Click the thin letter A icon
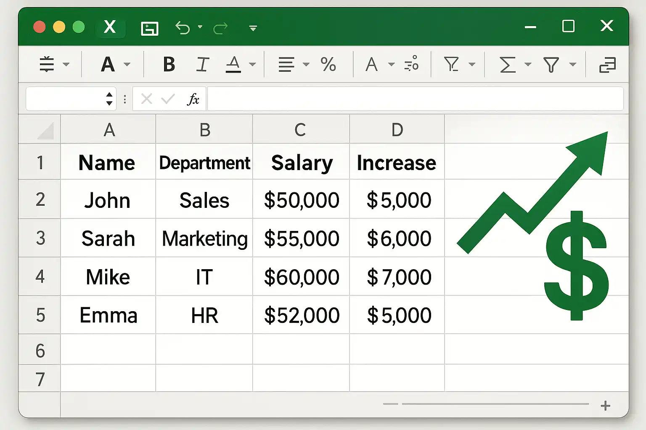The width and height of the screenshot is (646, 430). pos(371,65)
